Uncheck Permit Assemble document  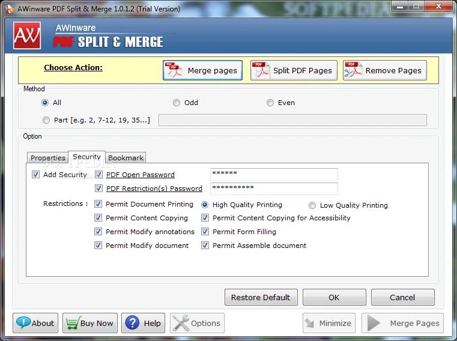pos(205,246)
